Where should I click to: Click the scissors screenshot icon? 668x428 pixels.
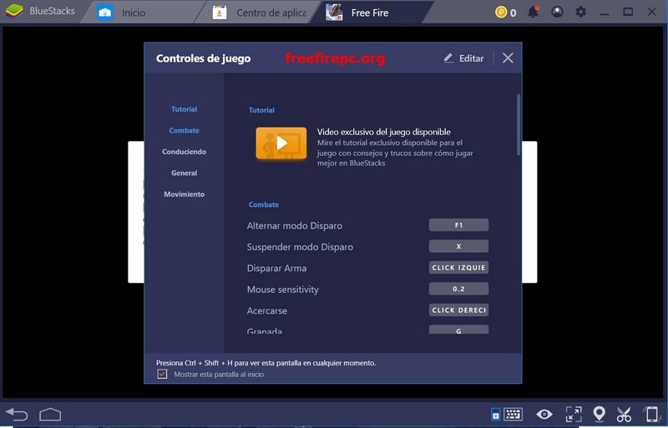pos(624,414)
